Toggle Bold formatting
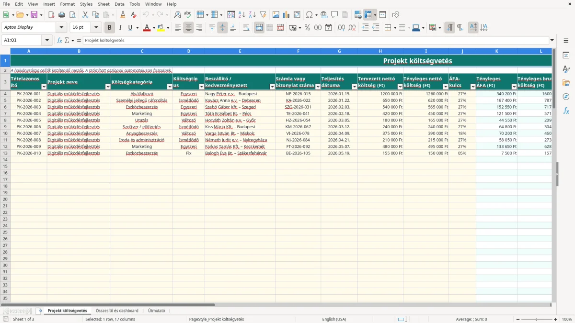The width and height of the screenshot is (575, 323). click(x=110, y=28)
